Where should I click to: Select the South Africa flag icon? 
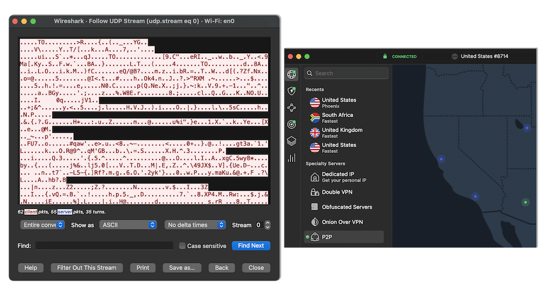315,118
